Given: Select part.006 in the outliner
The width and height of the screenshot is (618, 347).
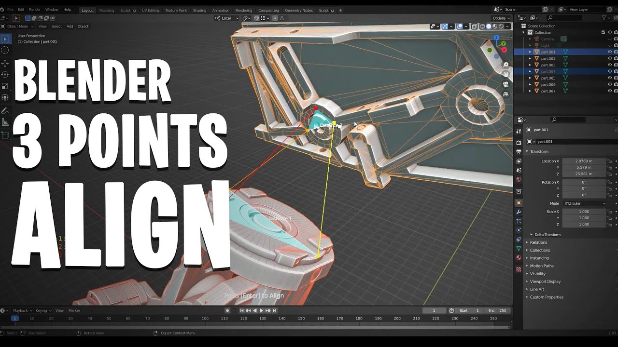Looking at the screenshot, I should point(548,84).
